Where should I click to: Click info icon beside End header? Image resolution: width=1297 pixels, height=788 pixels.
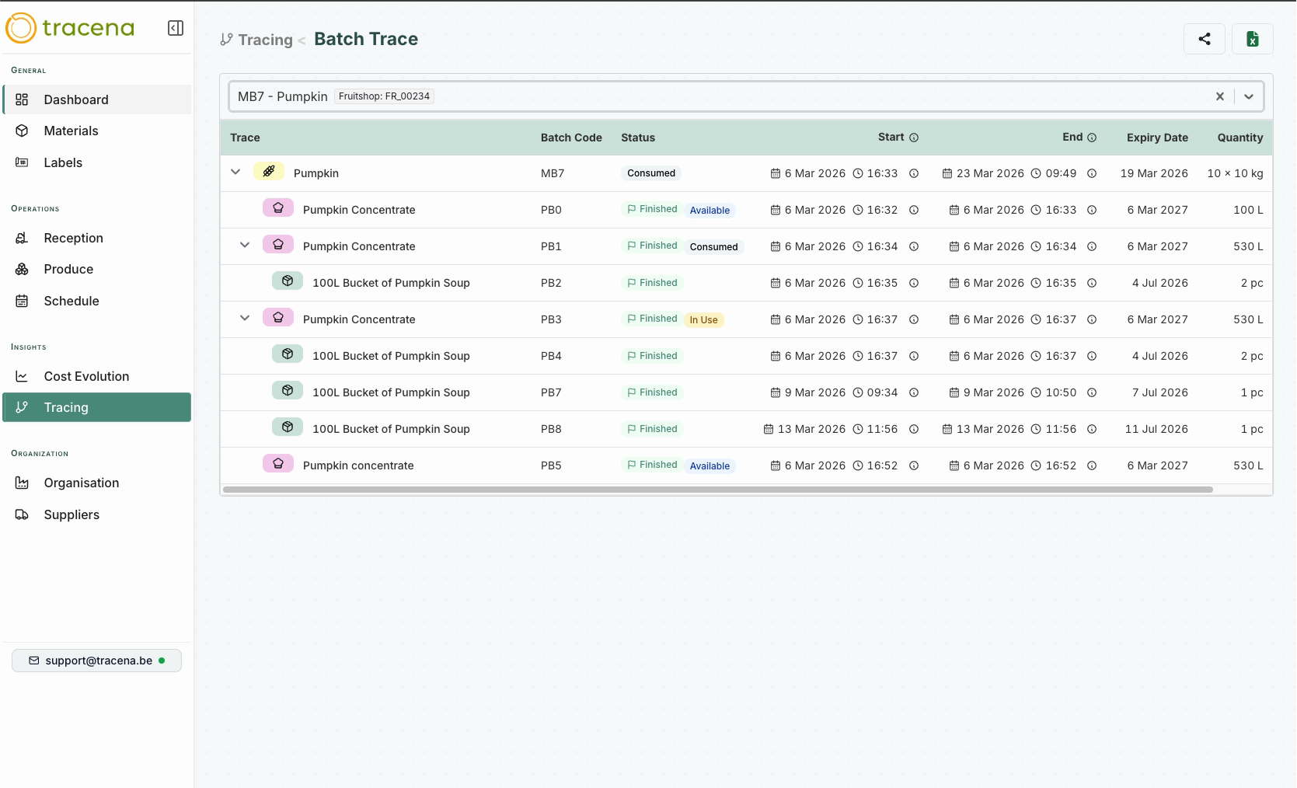1092,138
